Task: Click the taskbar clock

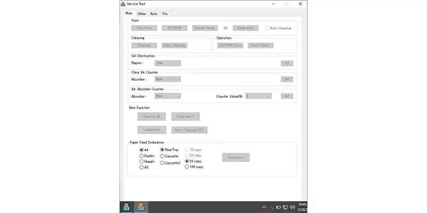Action: tap(303, 207)
